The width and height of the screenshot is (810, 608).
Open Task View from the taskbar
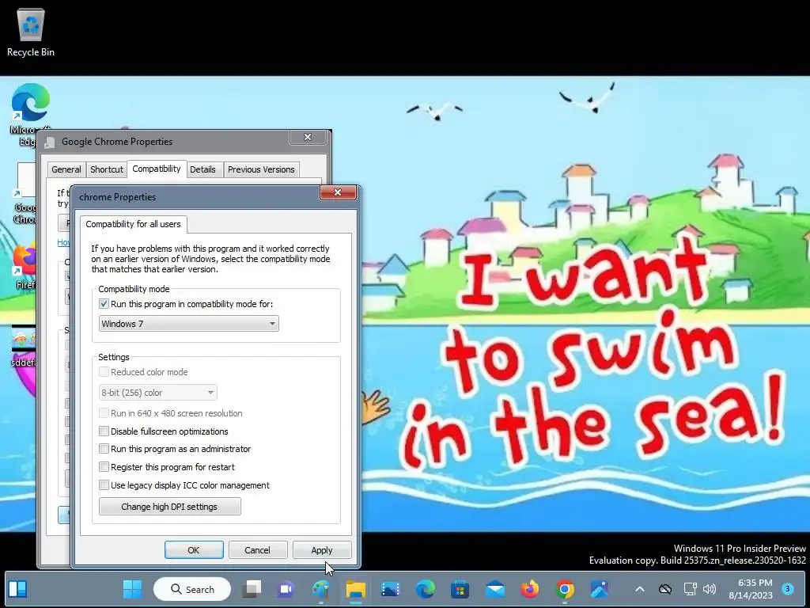(x=252, y=589)
